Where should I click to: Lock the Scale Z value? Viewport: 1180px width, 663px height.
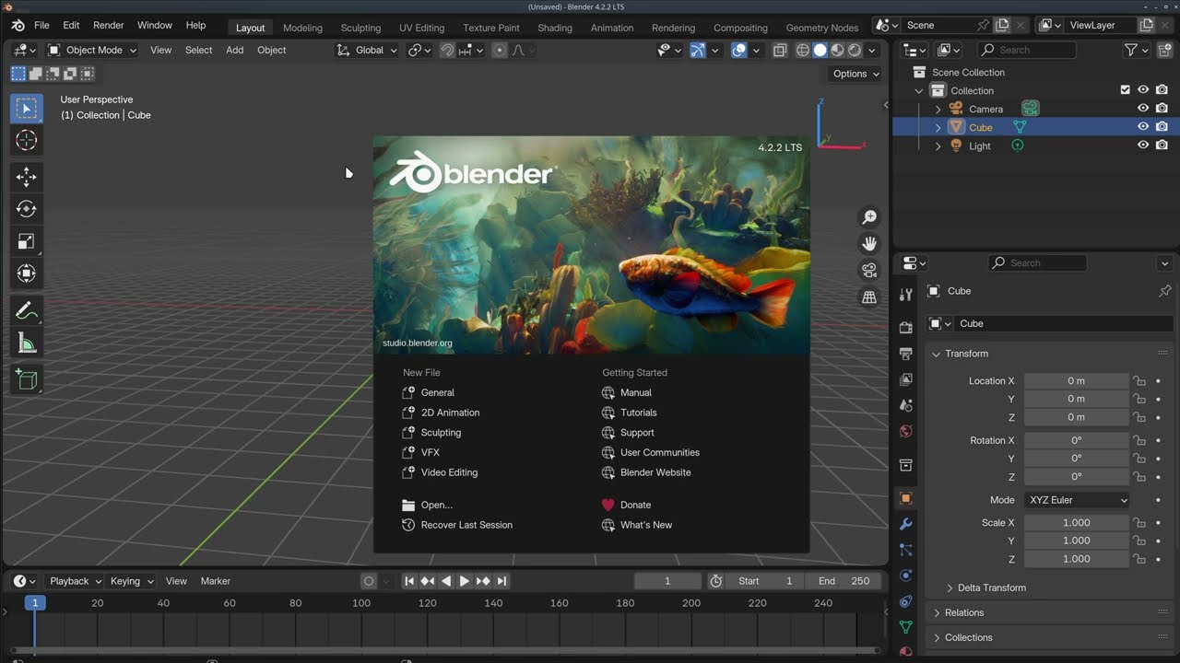tap(1139, 559)
